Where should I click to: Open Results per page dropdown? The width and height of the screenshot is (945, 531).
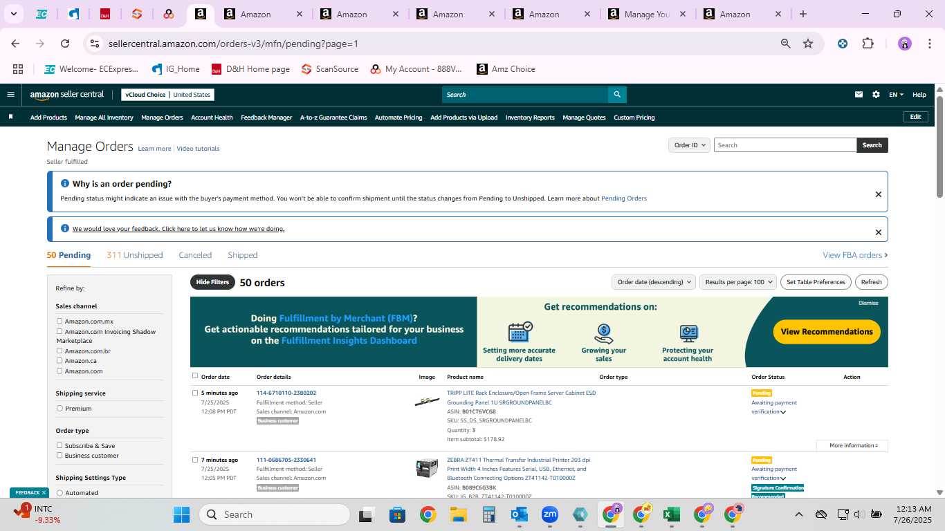tap(738, 282)
